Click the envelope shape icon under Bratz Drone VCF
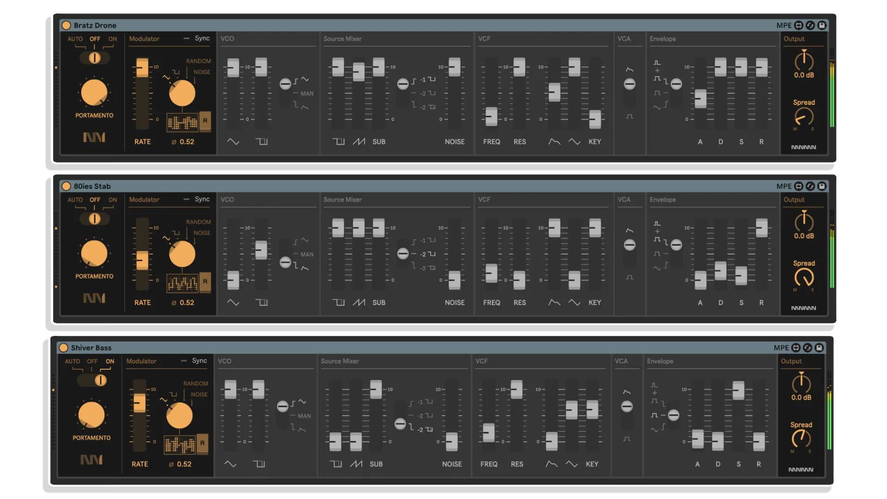This screenshot has width=887, height=499. pos(554,142)
